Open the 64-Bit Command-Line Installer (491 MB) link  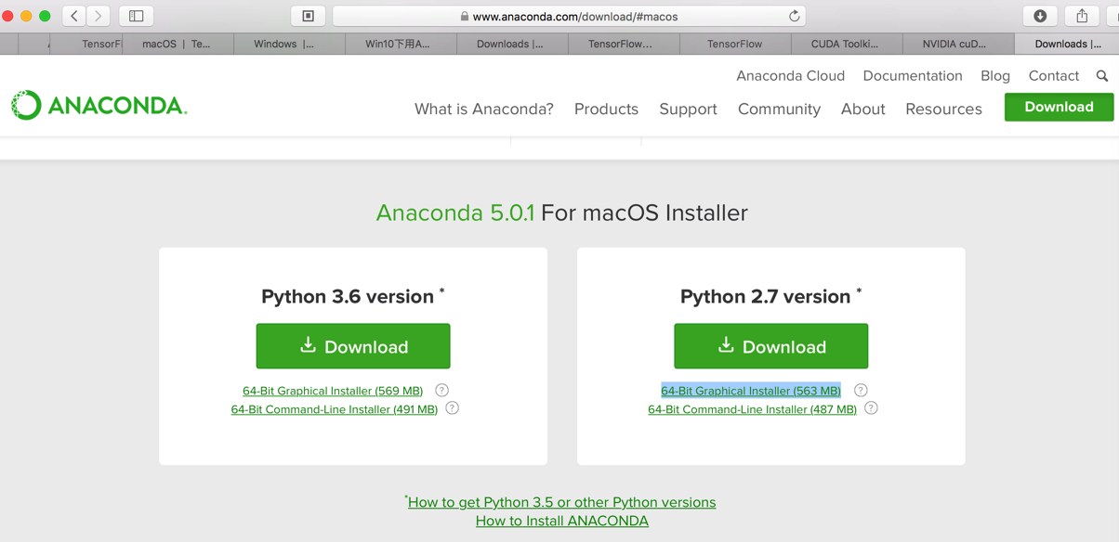[x=334, y=409]
